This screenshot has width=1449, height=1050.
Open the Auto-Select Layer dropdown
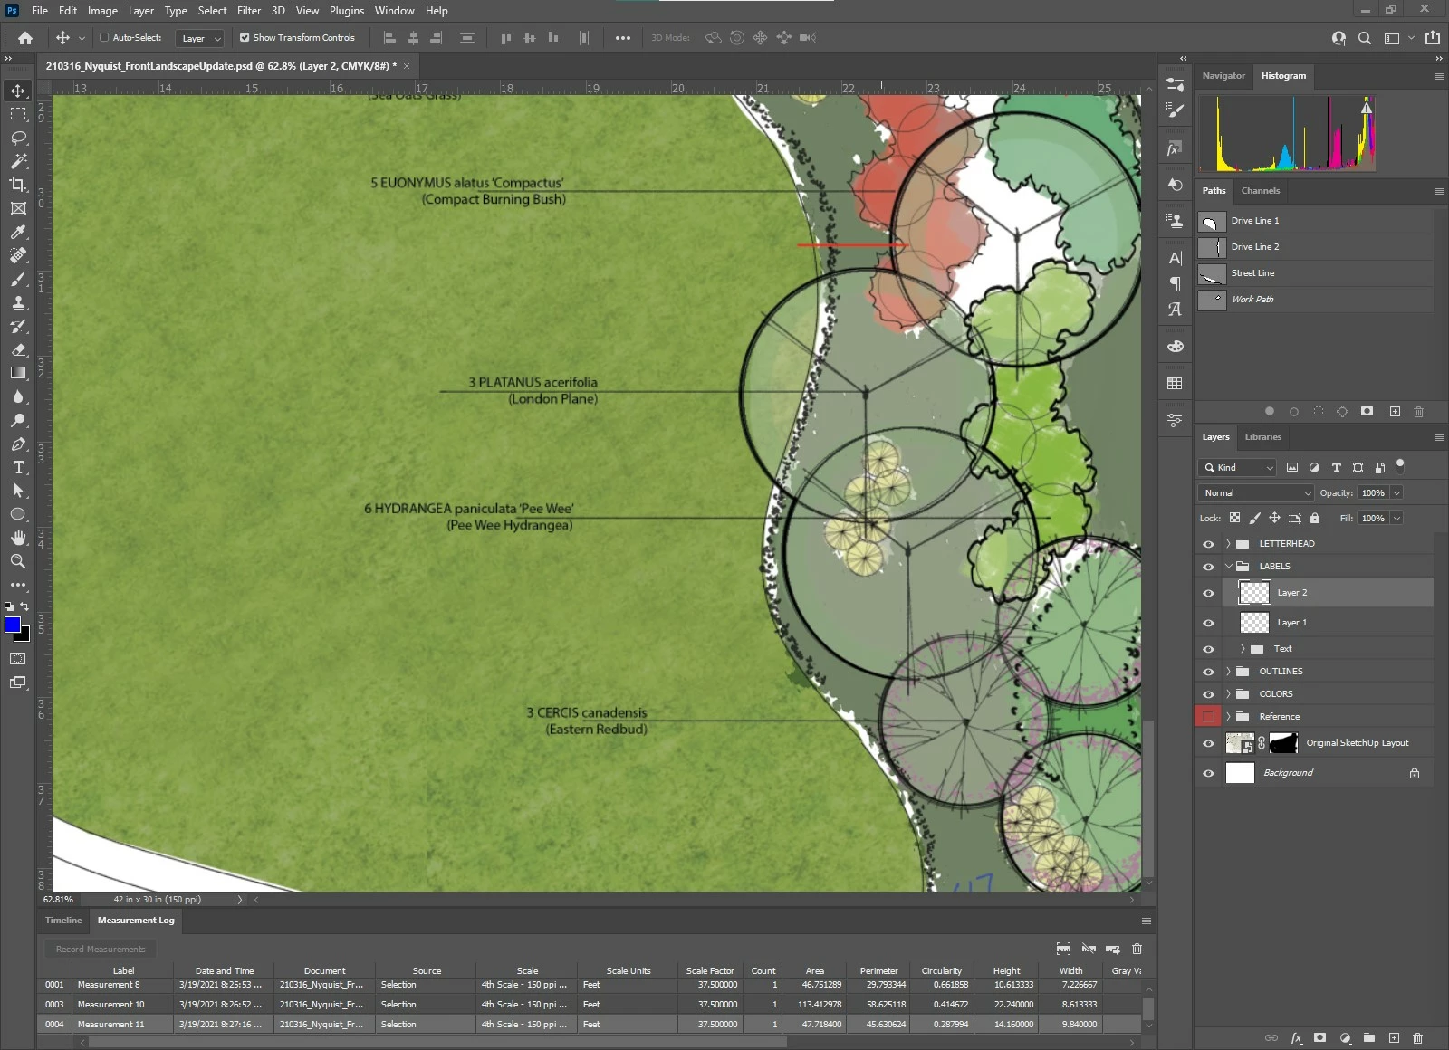[x=200, y=38]
